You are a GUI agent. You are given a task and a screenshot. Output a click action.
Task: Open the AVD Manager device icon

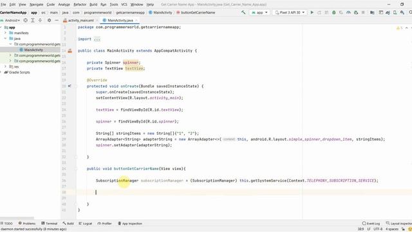click(x=395, y=12)
